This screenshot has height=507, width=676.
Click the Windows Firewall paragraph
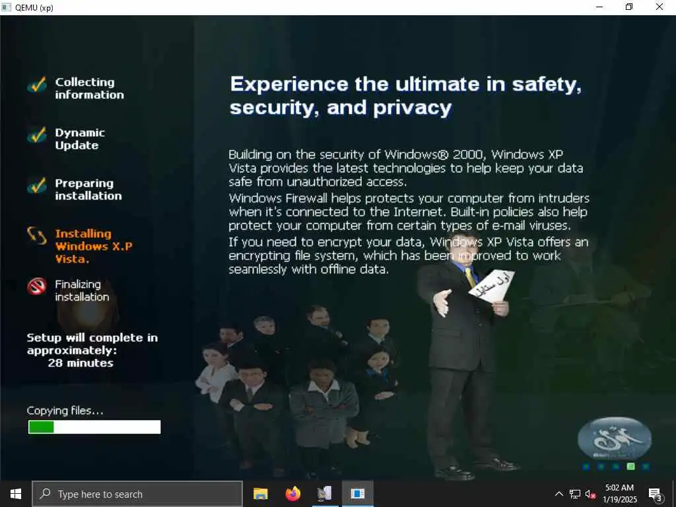[409, 212]
